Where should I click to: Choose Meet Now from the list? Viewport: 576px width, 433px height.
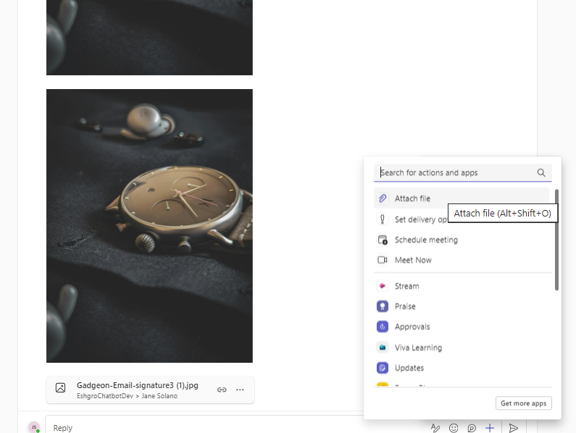(x=462, y=260)
